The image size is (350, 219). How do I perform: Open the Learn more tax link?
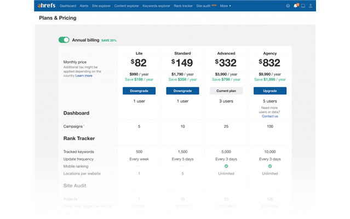click(84, 76)
